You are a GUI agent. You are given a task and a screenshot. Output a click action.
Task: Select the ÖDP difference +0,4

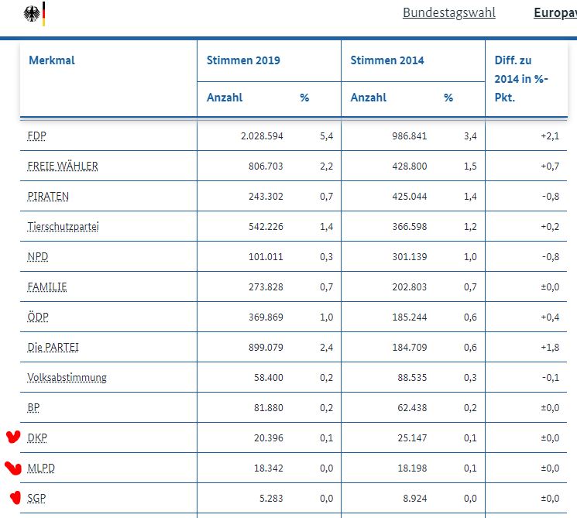(550, 317)
